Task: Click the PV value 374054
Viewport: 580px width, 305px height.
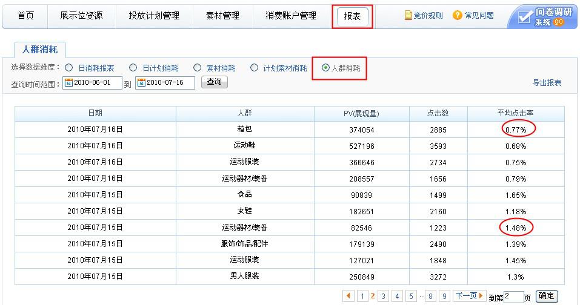Action: 361,130
